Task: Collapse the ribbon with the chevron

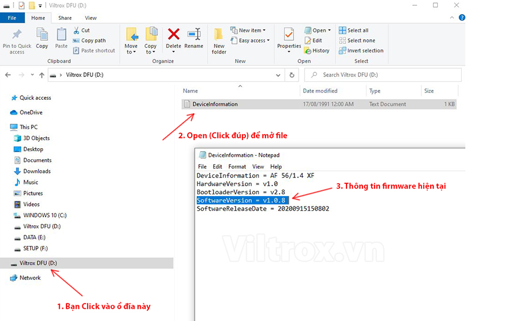Action: (x=452, y=18)
